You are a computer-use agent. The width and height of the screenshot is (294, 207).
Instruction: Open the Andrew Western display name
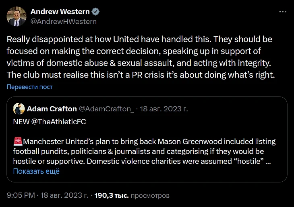(60, 12)
